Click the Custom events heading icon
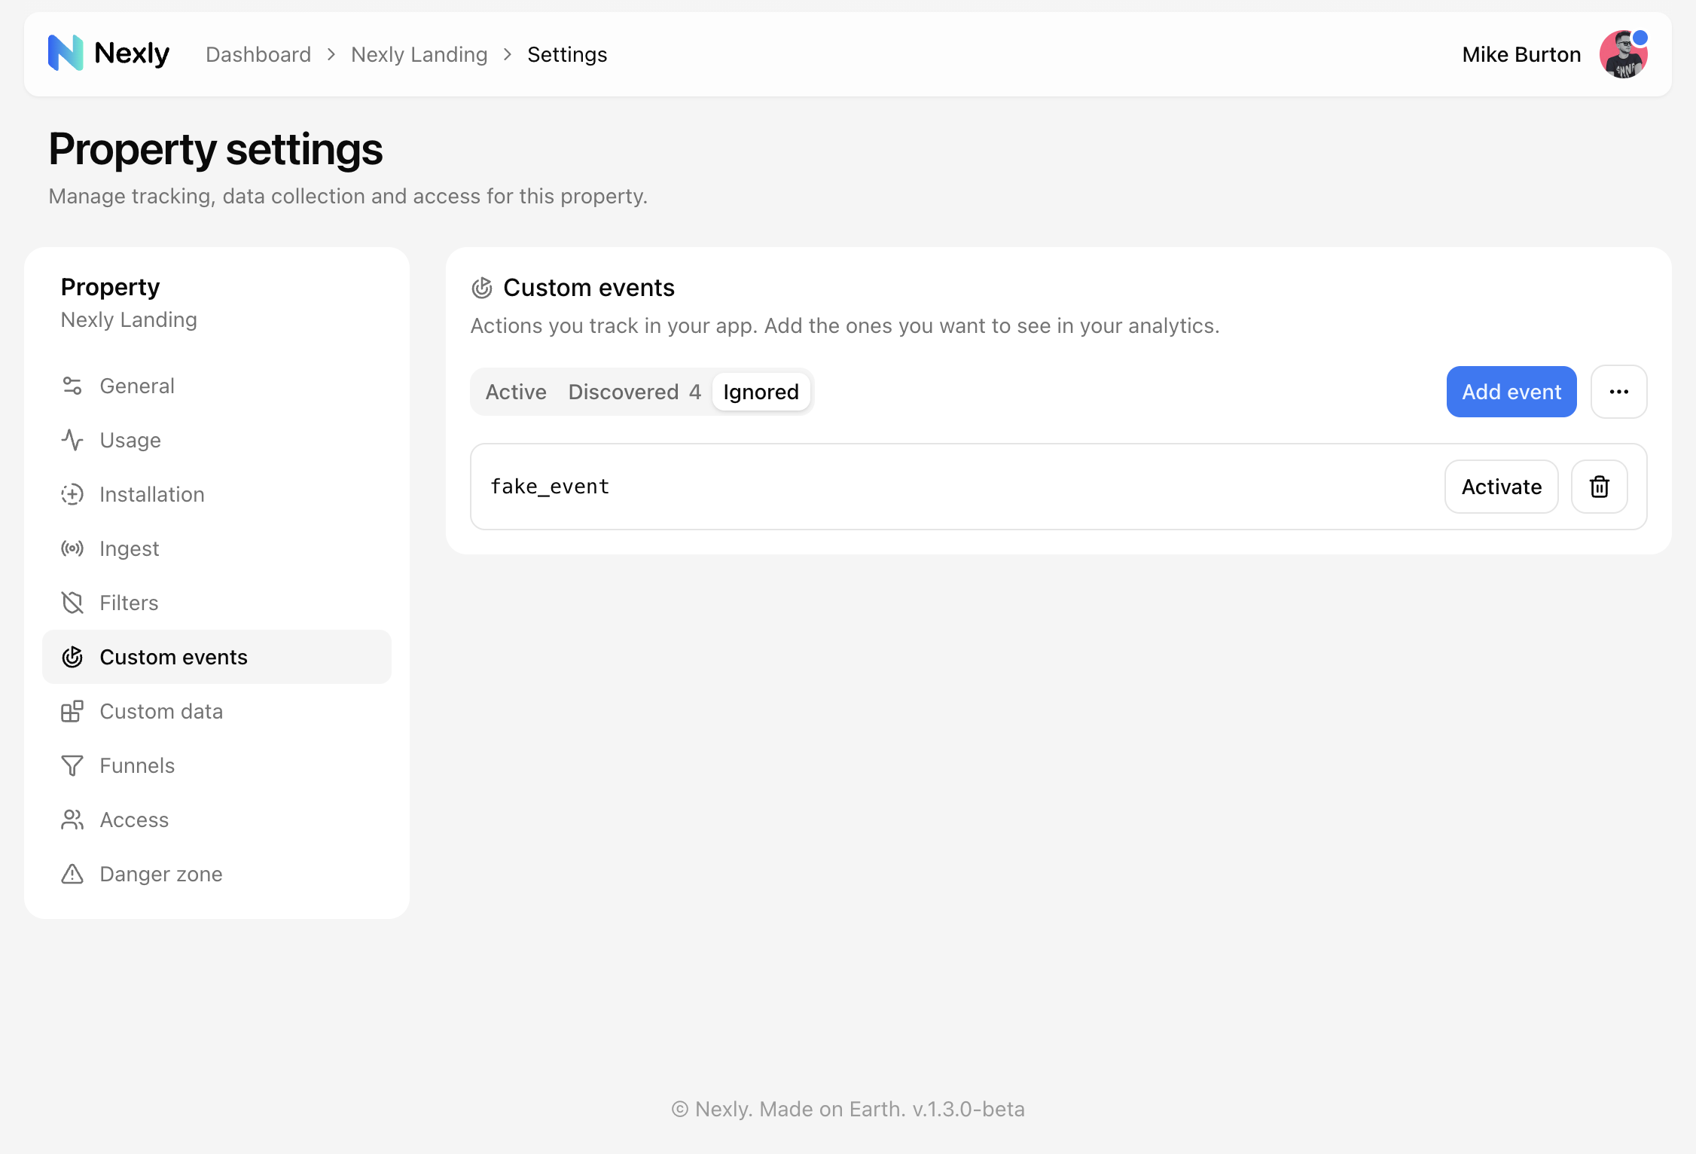The image size is (1696, 1154). pyautogui.click(x=482, y=288)
